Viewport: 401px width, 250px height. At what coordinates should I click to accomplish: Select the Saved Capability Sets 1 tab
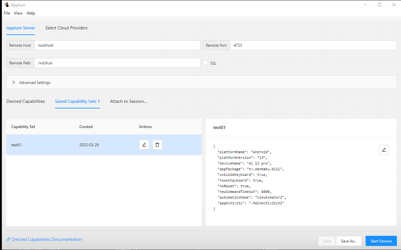pyautogui.click(x=77, y=101)
